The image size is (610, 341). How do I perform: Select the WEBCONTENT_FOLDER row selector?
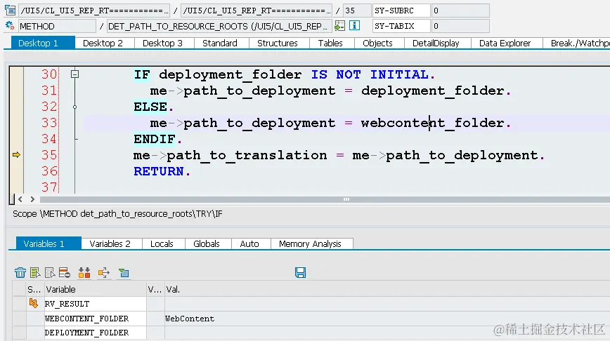click(x=20, y=319)
